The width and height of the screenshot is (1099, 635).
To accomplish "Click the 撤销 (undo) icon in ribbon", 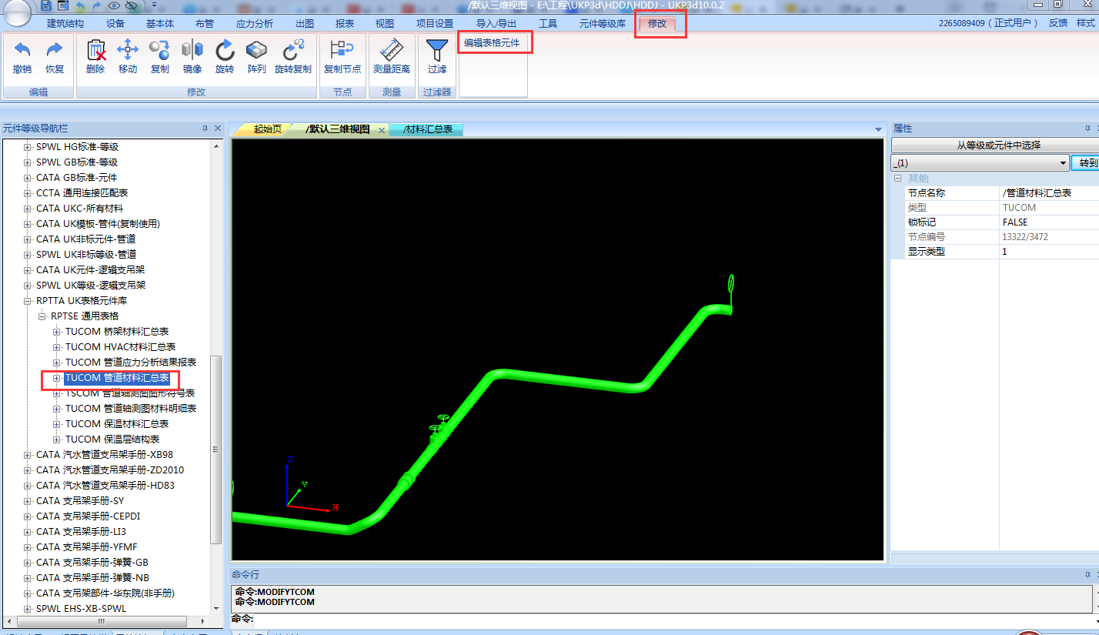I will click(x=22, y=52).
